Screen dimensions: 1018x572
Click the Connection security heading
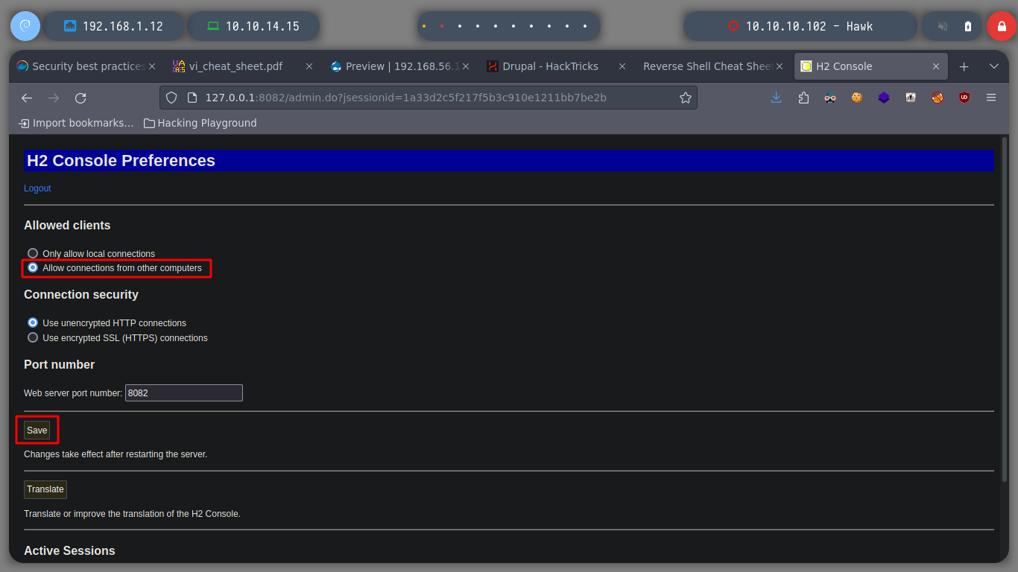81,294
